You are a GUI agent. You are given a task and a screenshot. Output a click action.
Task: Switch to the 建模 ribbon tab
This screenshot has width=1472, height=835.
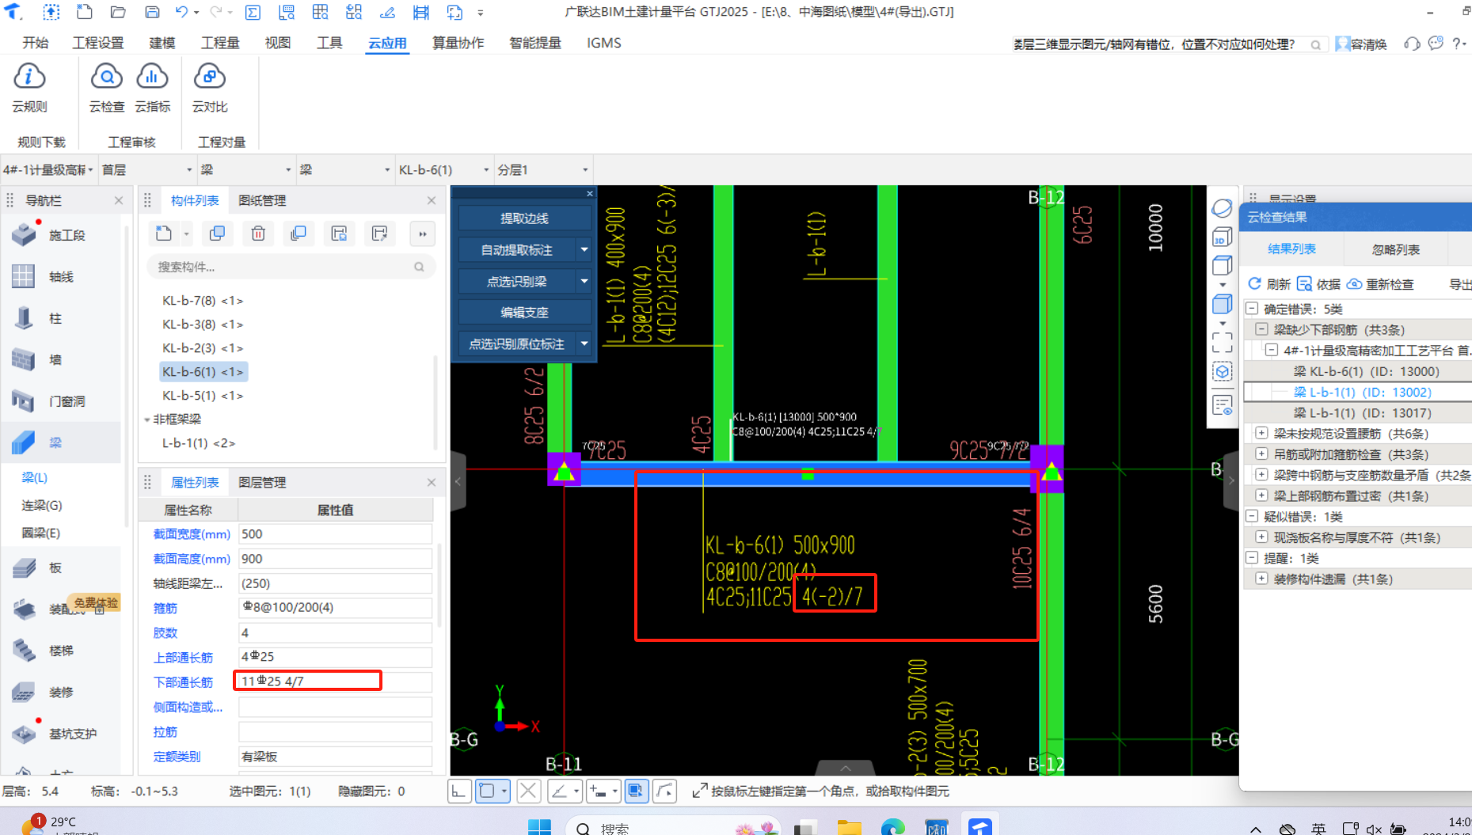[x=162, y=43]
